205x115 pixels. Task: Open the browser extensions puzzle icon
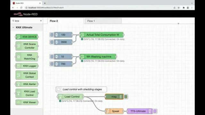(x=184, y=8)
